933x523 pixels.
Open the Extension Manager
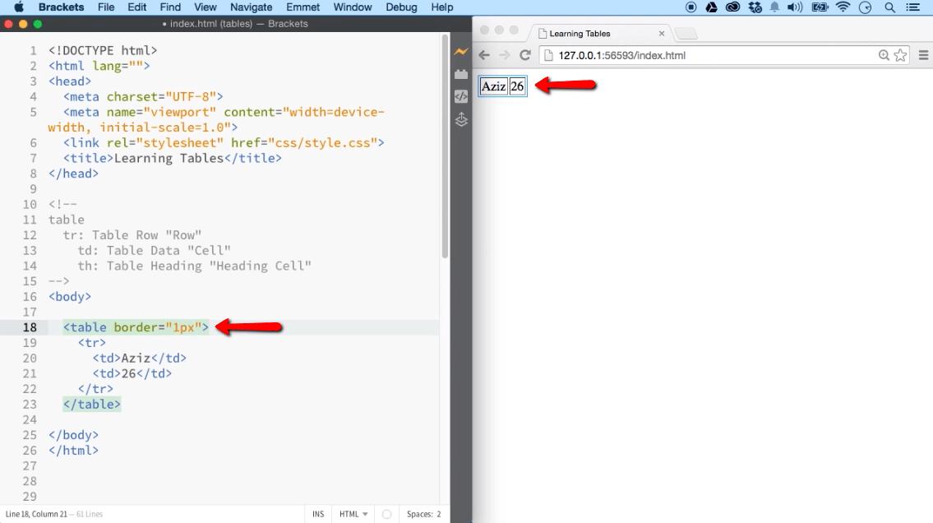click(461, 73)
